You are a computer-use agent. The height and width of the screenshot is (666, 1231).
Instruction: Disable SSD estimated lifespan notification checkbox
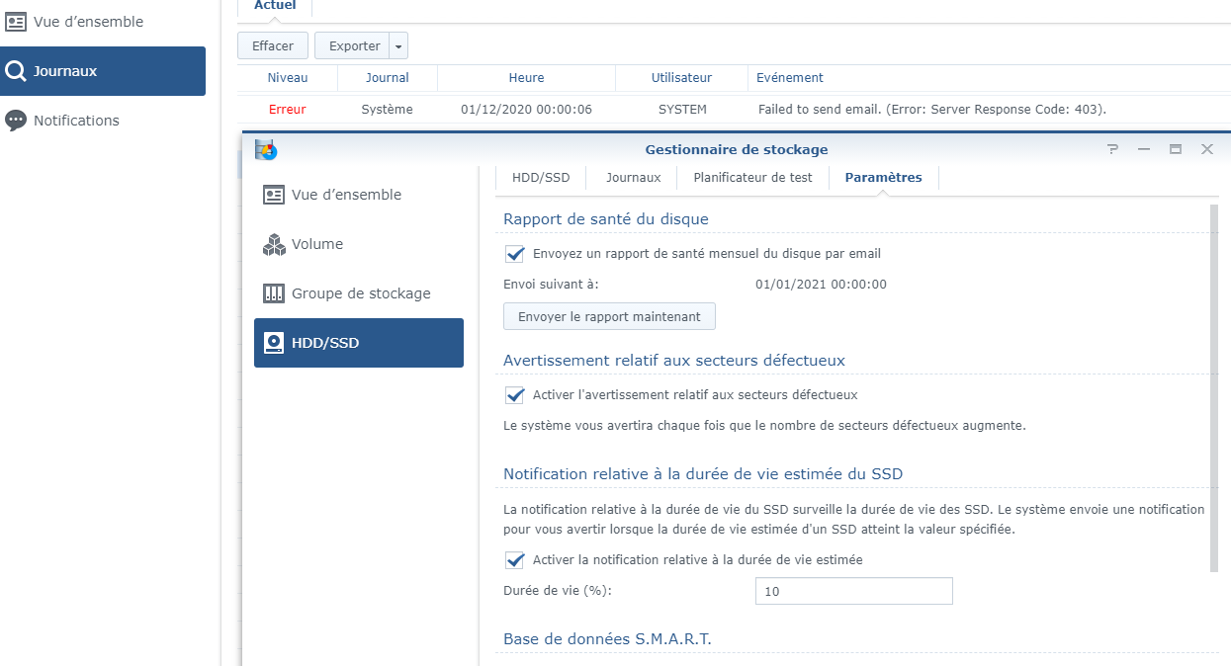(514, 560)
